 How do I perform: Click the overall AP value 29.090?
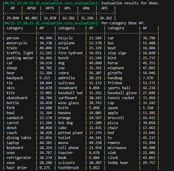coord(13,18)
